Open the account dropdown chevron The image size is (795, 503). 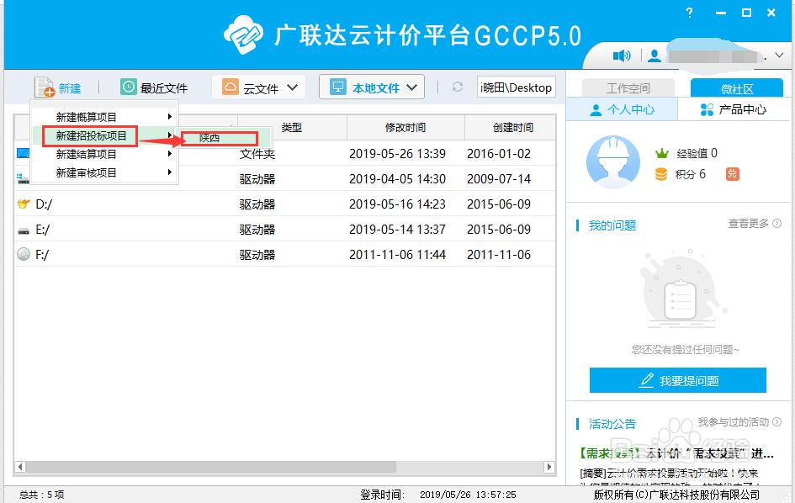[779, 56]
